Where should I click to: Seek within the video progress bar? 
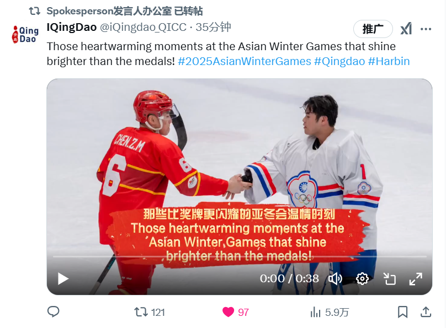[x=240, y=256]
